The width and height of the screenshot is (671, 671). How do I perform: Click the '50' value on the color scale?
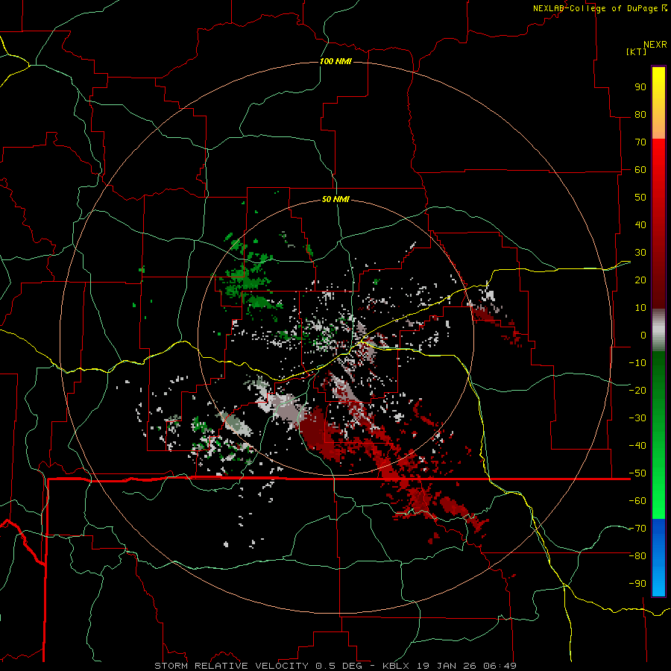point(640,197)
